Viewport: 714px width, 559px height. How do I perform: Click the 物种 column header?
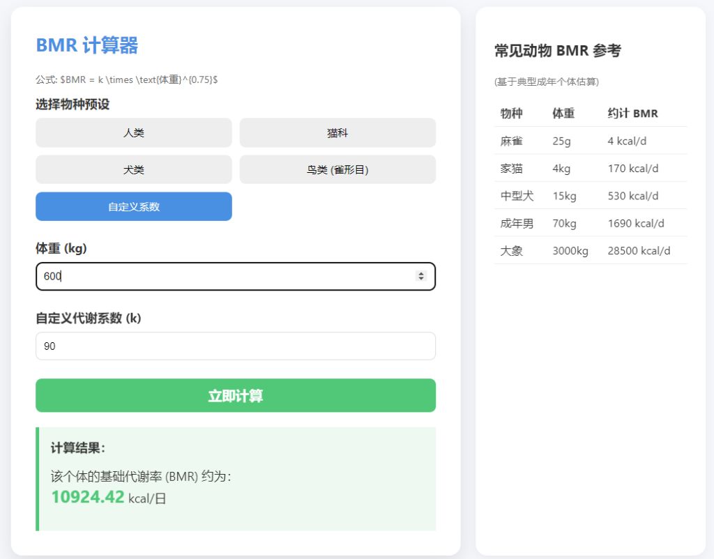click(511, 114)
